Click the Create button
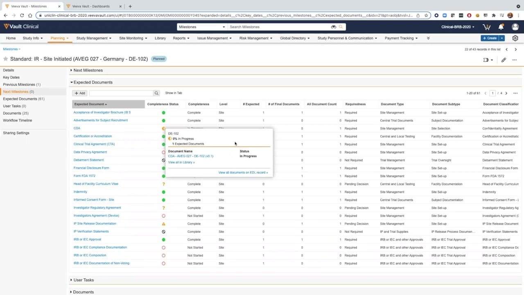 490,38
